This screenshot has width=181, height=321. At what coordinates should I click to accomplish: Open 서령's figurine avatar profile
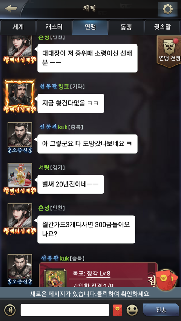[x=20, y=175]
